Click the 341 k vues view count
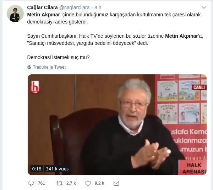Image resolution: width=213 pixels, height=190 pixels. click(x=57, y=169)
